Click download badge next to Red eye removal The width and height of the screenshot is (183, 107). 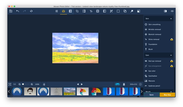click(172, 61)
